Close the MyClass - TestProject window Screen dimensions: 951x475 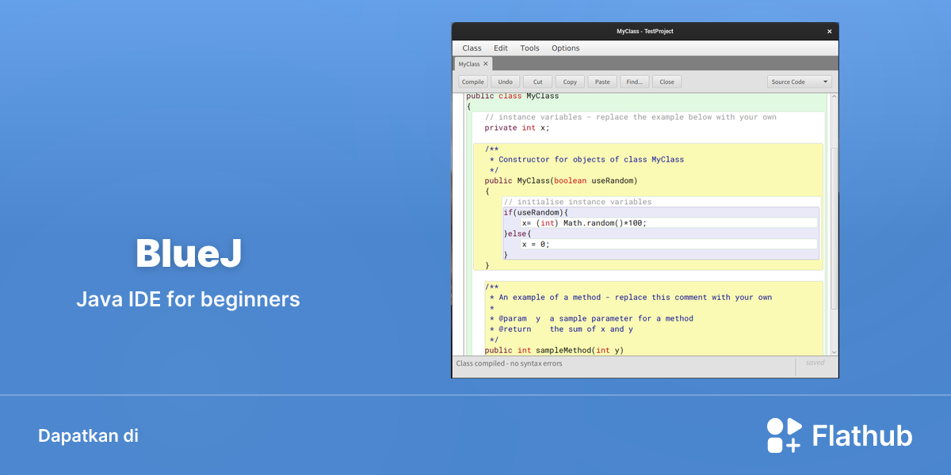(830, 32)
